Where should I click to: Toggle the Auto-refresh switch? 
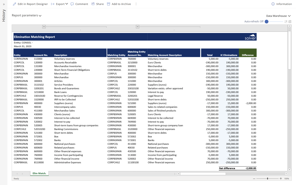point(267,22)
